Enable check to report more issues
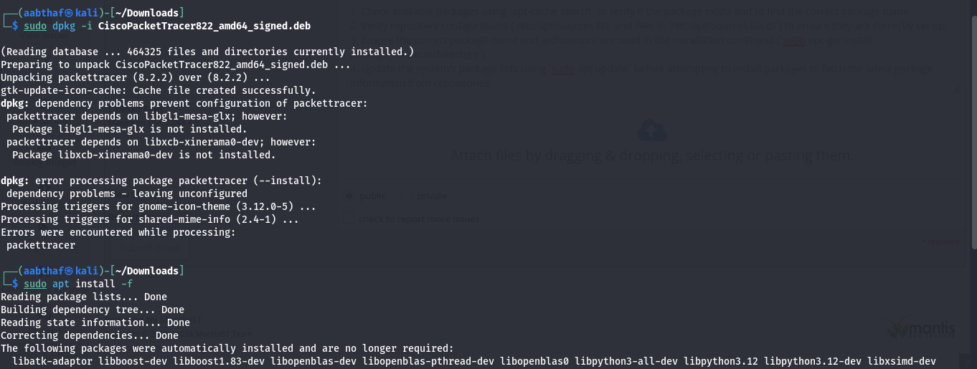This screenshot has width=977, height=369. tap(347, 219)
